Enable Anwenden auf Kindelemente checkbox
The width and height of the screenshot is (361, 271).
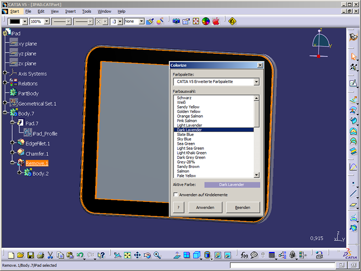click(x=176, y=195)
